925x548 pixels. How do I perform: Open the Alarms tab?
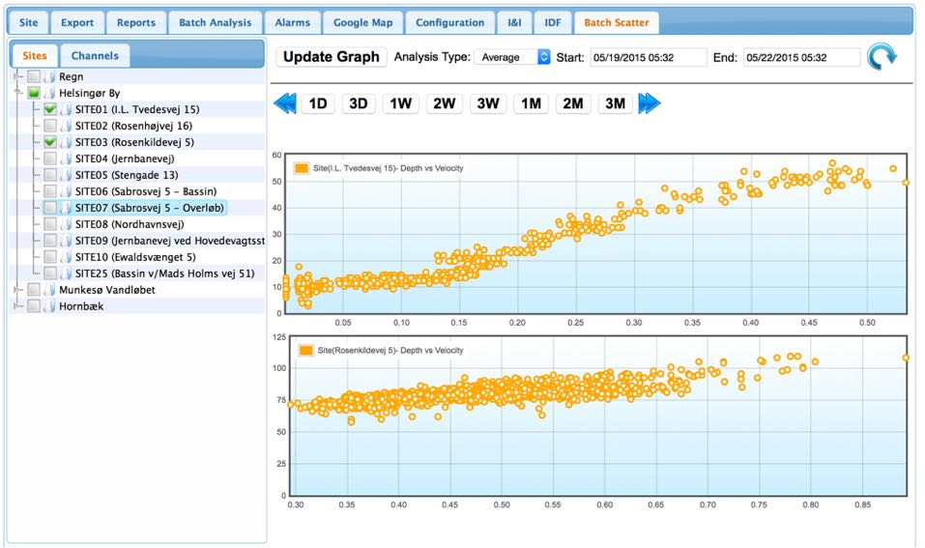(x=293, y=23)
